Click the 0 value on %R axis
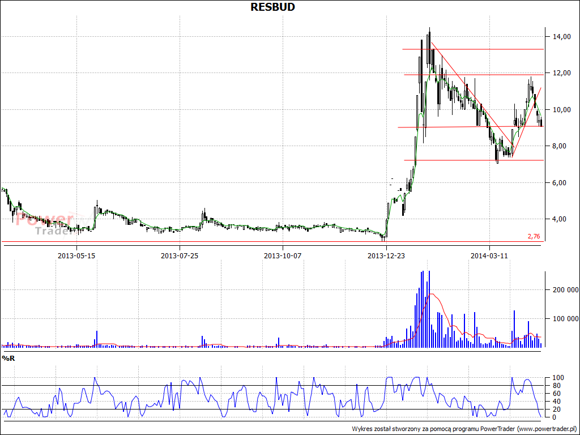The image size is (580, 435). (554, 417)
